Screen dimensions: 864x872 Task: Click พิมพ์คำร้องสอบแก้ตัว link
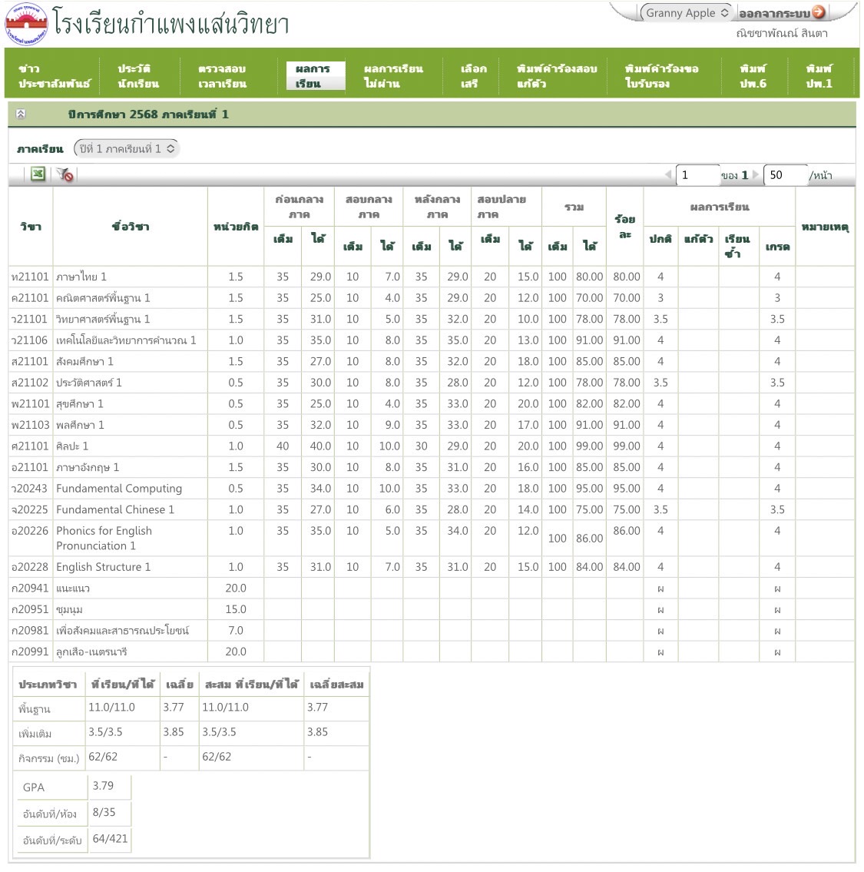click(x=557, y=76)
